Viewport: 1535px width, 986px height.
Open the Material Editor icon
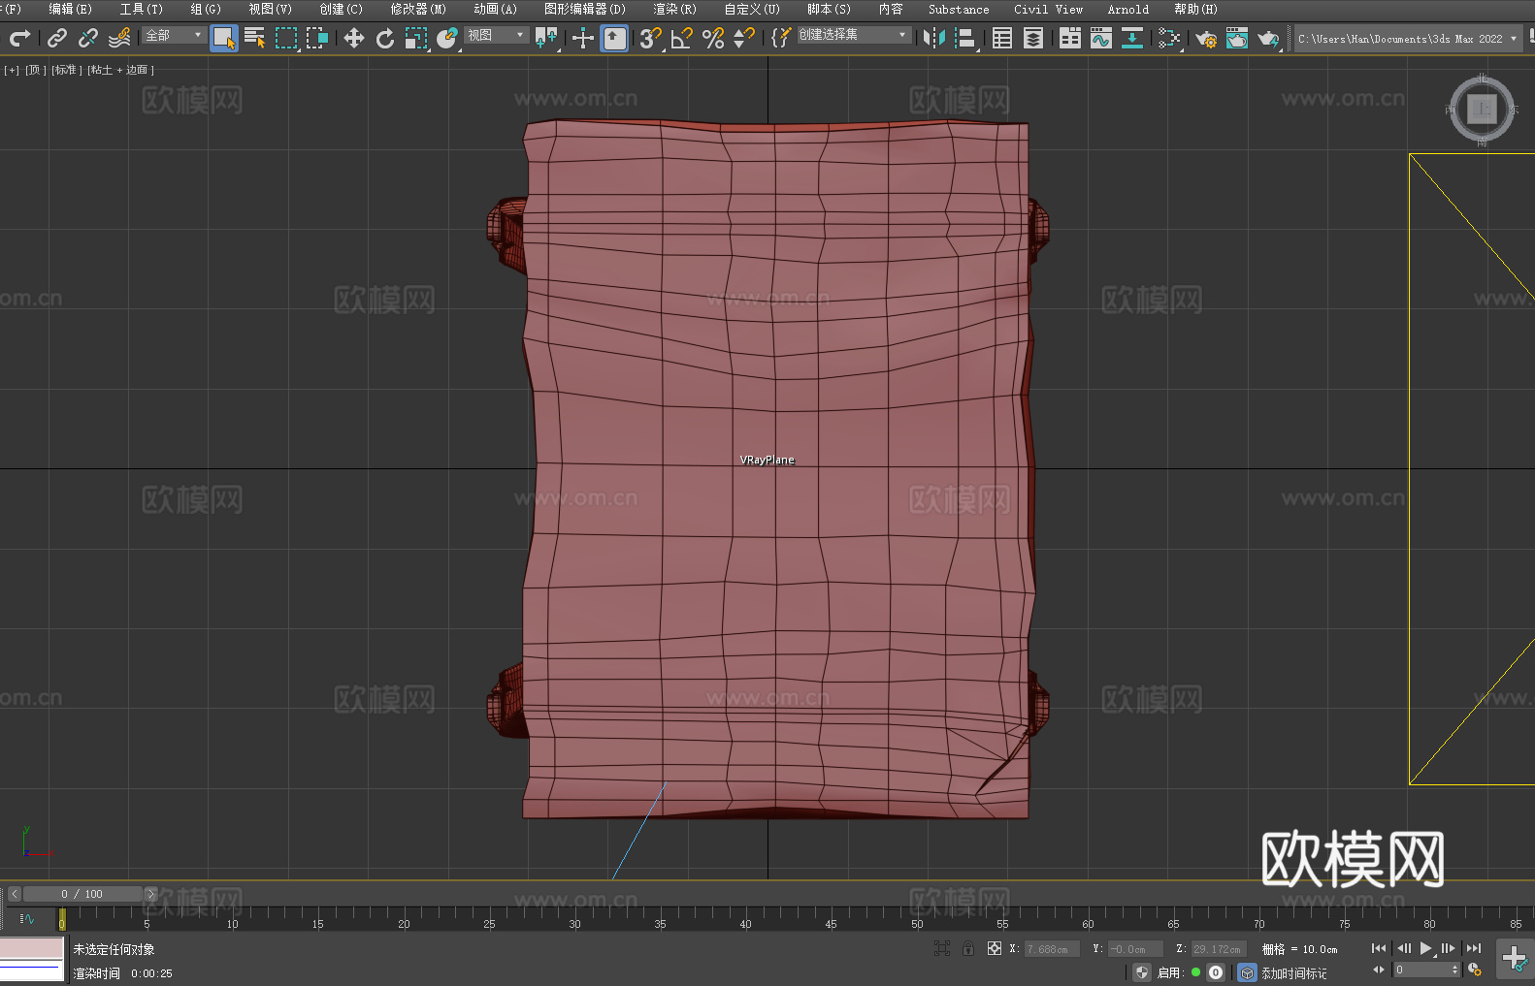[x=1169, y=38]
